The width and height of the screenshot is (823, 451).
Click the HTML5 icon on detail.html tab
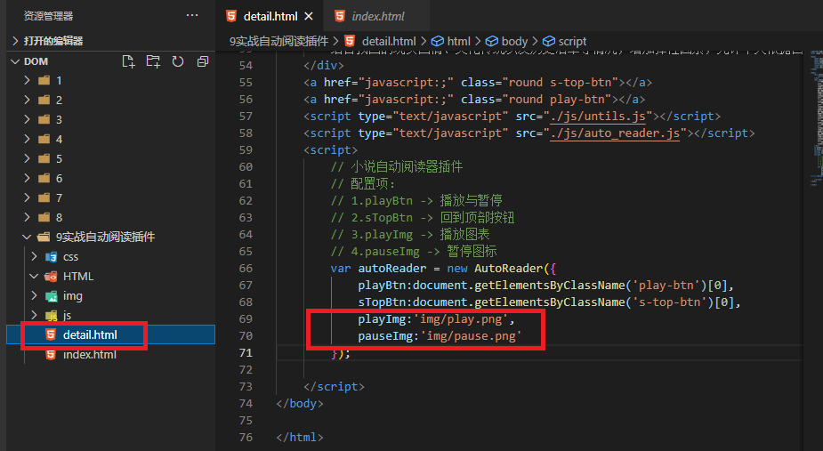(231, 16)
